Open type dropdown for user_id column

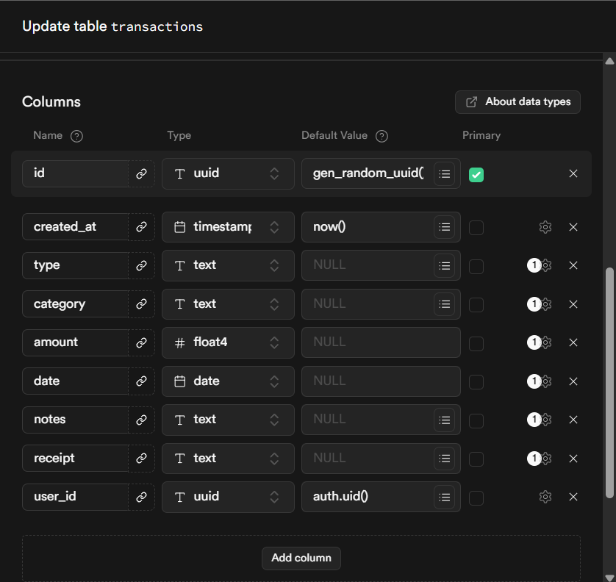pyautogui.click(x=228, y=497)
